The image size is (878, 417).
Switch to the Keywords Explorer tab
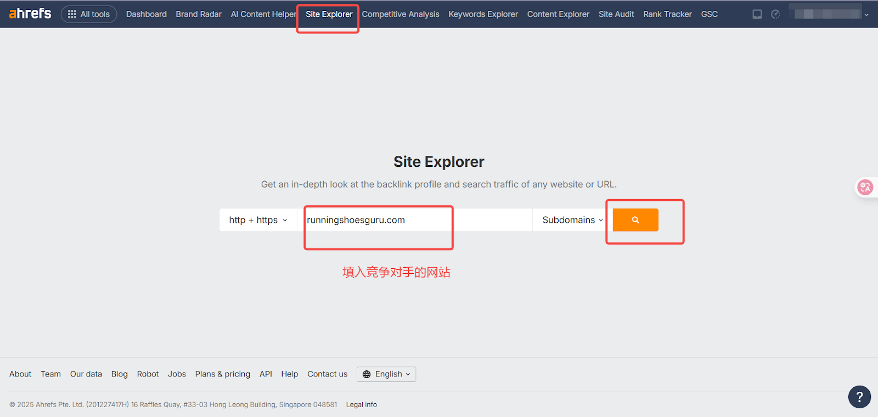tap(483, 14)
